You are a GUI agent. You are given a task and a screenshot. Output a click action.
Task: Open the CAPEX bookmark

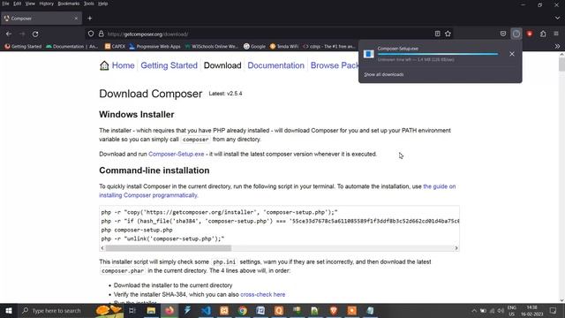tap(115, 46)
